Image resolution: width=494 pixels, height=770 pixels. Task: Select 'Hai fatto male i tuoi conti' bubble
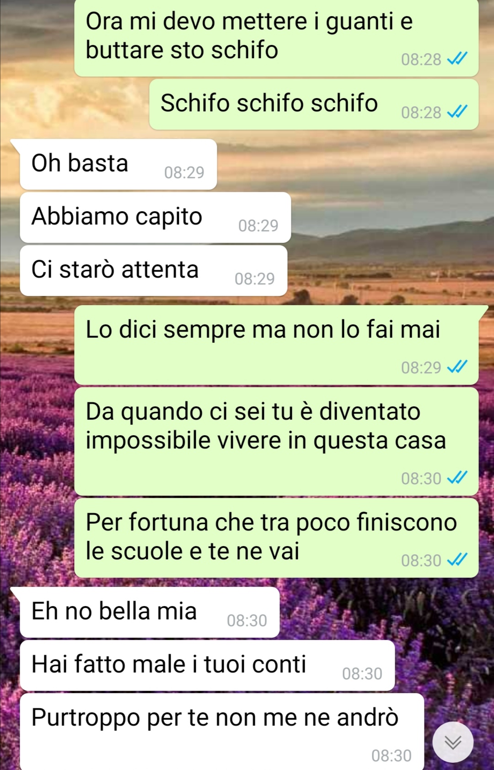[x=207, y=665]
